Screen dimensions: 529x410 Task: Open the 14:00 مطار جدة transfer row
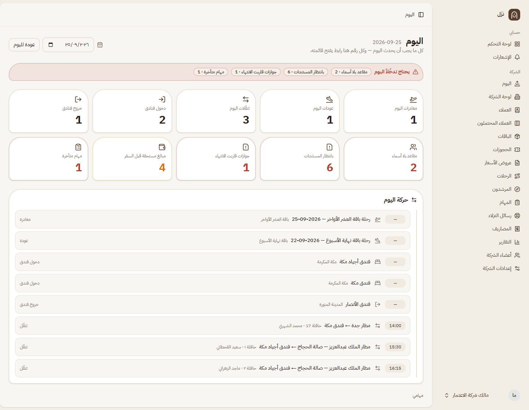click(213, 326)
